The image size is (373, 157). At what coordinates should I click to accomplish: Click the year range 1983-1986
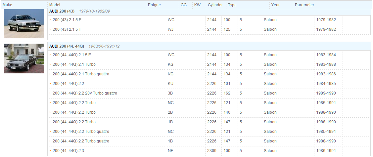click(326, 74)
